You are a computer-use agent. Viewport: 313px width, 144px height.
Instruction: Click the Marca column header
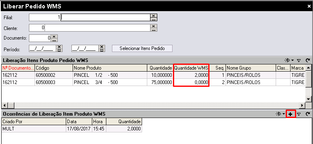[x=298, y=68]
